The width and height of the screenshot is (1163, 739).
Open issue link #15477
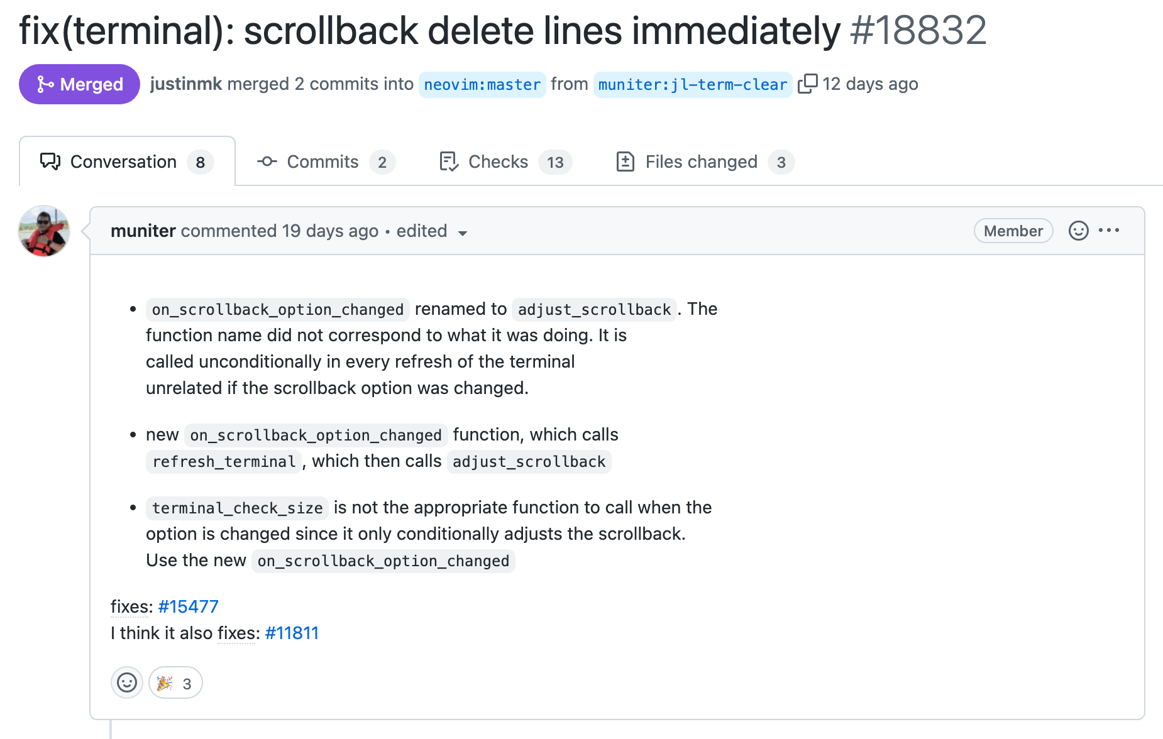187,606
